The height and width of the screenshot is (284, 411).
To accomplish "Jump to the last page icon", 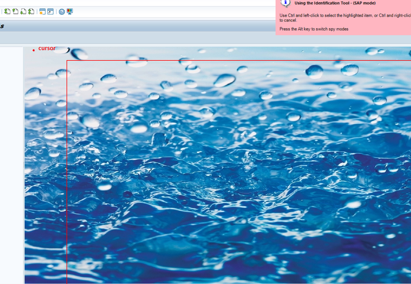I will [31, 12].
